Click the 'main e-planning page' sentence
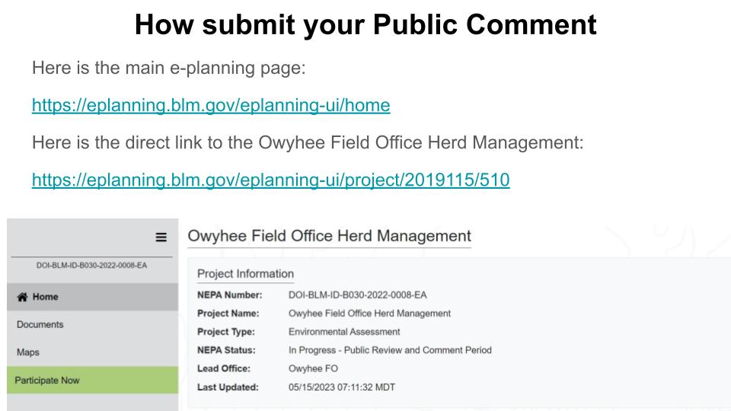The height and width of the screenshot is (411, 731). 169,68
